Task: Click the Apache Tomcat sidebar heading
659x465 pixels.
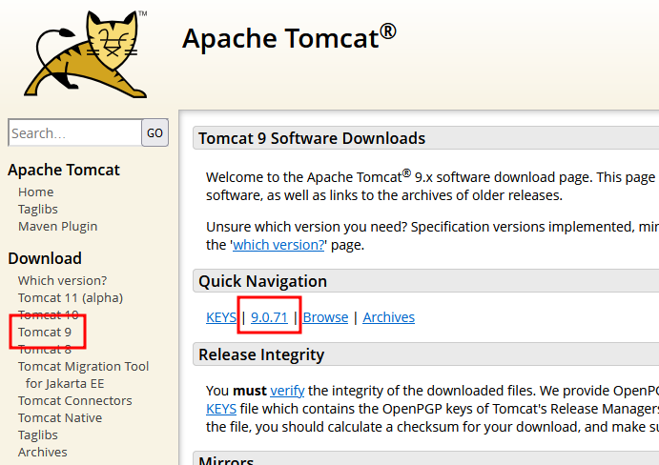Action: [64, 170]
